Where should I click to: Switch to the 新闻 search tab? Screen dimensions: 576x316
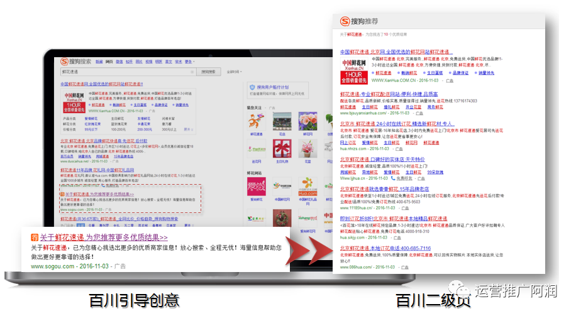(x=99, y=62)
